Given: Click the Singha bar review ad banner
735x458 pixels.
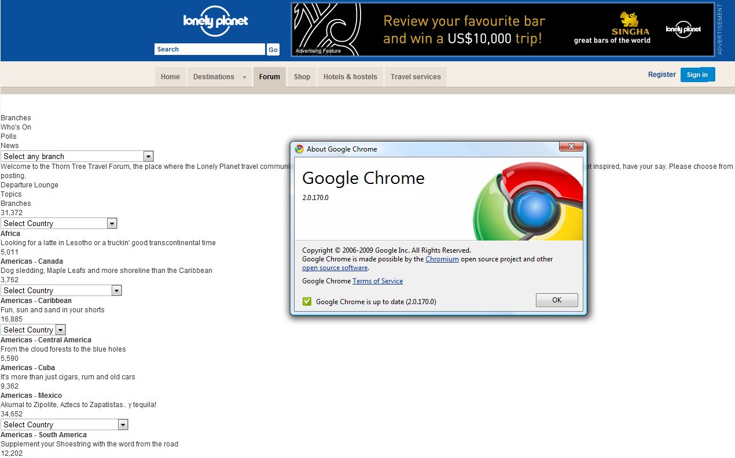Looking at the screenshot, I should [x=503, y=29].
